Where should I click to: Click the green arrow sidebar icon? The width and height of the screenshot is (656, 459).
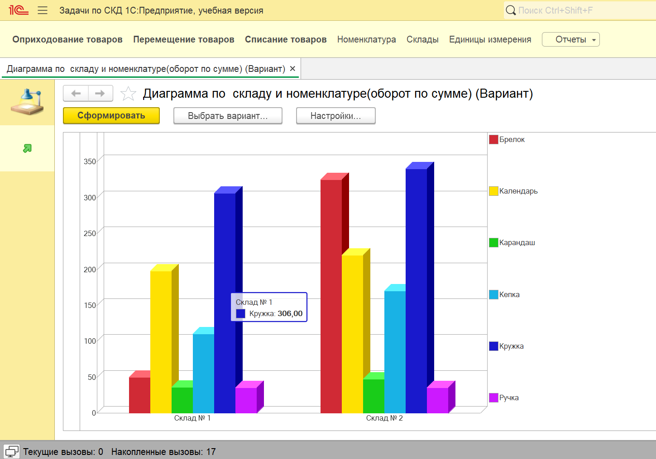click(27, 148)
